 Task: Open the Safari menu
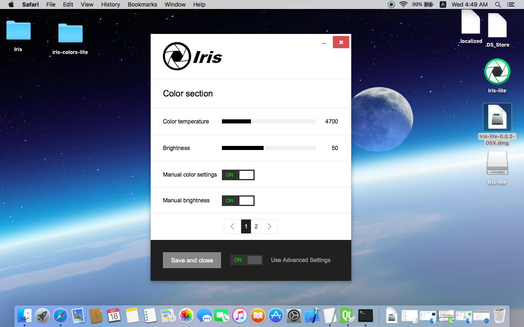coord(30,4)
